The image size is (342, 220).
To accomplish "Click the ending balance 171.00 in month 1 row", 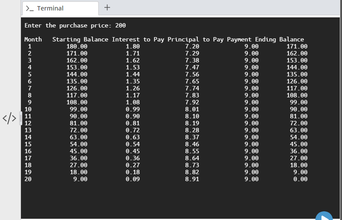I will tap(297, 46).
